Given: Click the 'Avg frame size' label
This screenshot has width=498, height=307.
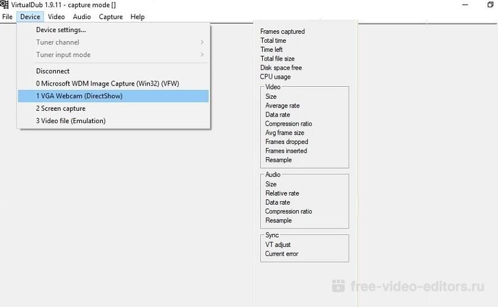Looking at the screenshot, I should [285, 133].
